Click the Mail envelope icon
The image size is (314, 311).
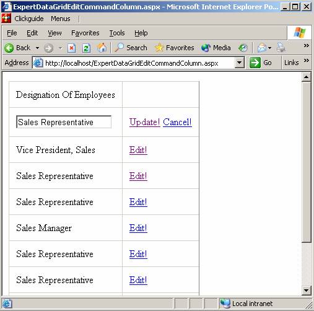coord(262,48)
